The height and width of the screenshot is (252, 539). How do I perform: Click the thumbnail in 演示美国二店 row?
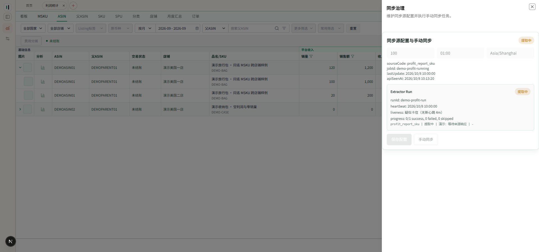[x=28, y=95]
